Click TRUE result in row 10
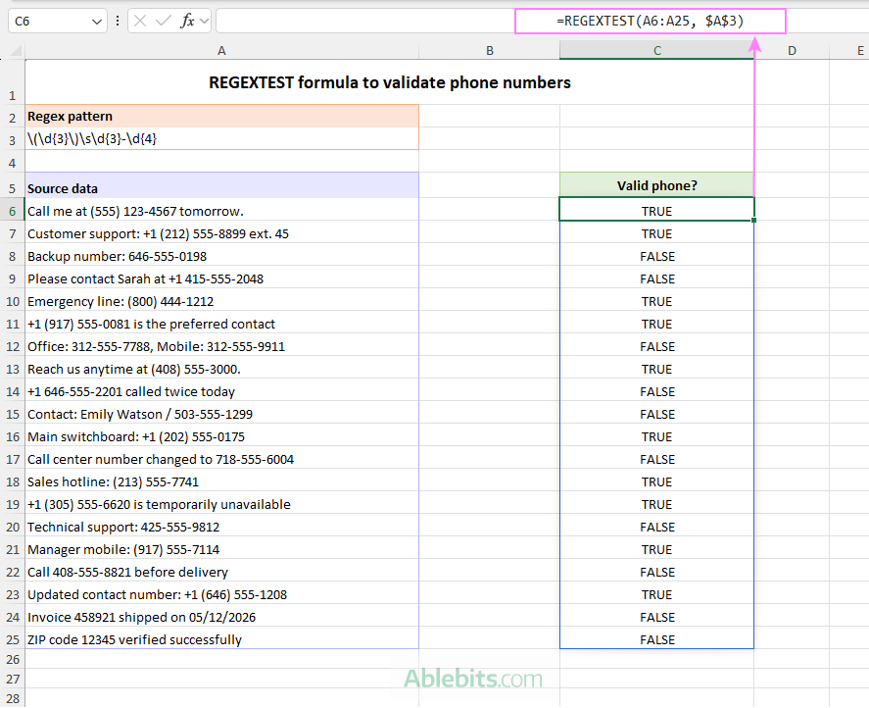 click(656, 302)
